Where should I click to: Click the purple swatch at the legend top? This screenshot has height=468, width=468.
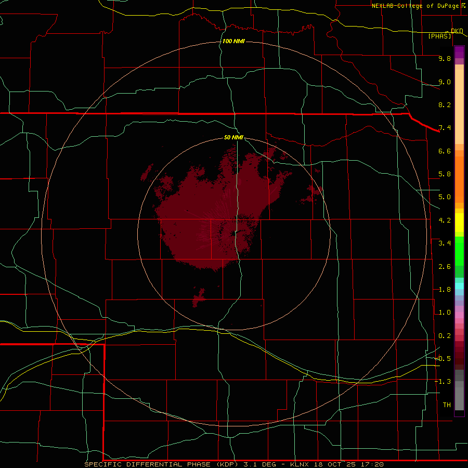(x=459, y=52)
